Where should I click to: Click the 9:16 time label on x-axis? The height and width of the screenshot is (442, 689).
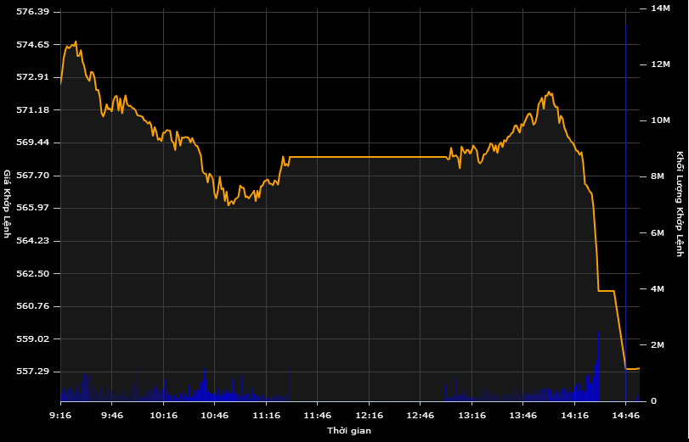click(60, 416)
